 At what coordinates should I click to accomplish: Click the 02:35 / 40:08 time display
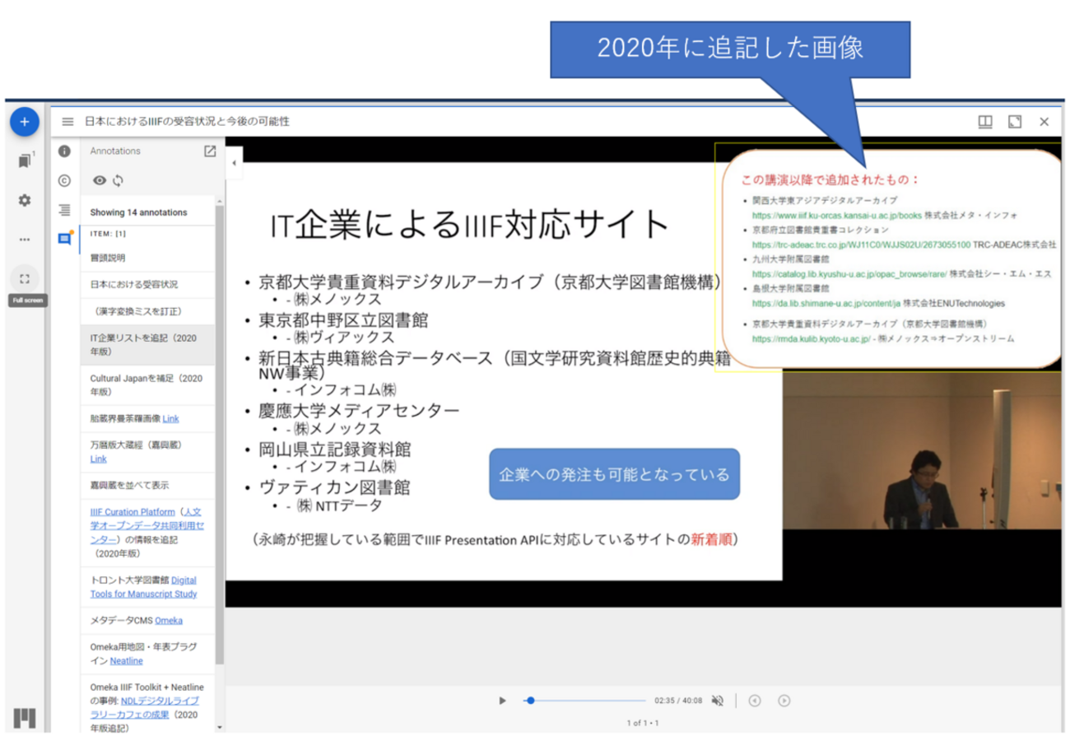tap(678, 701)
